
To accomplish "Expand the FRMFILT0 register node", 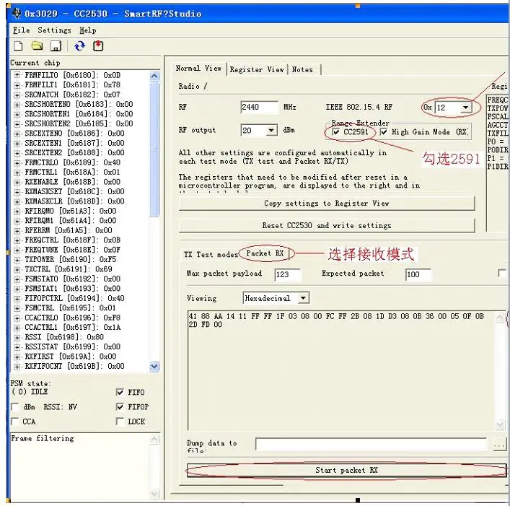I will (x=17, y=75).
